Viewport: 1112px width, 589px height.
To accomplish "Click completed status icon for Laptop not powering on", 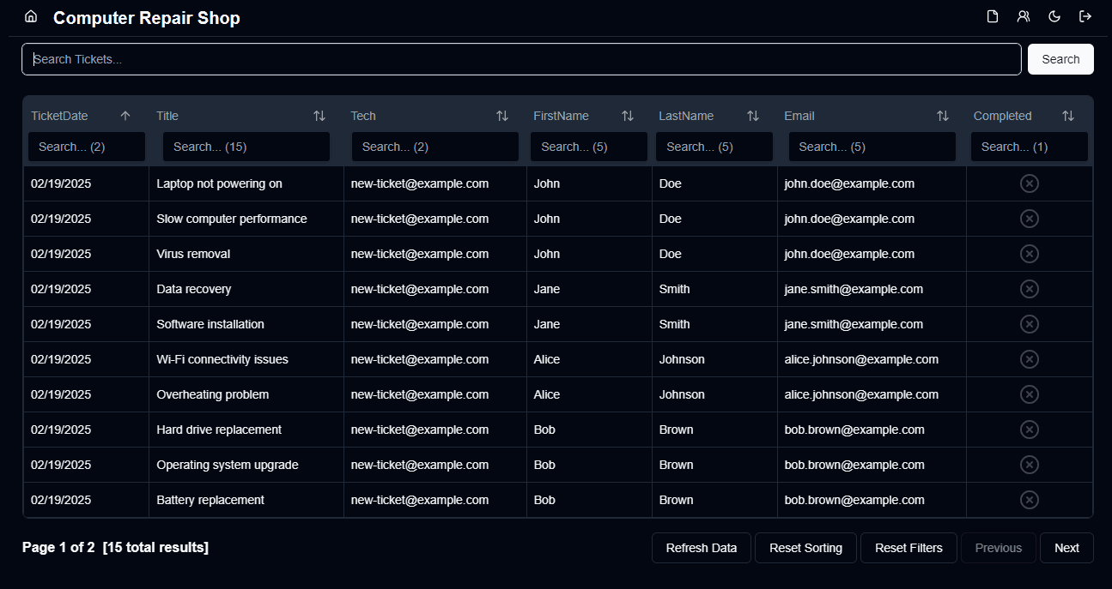I will point(1030,183).
